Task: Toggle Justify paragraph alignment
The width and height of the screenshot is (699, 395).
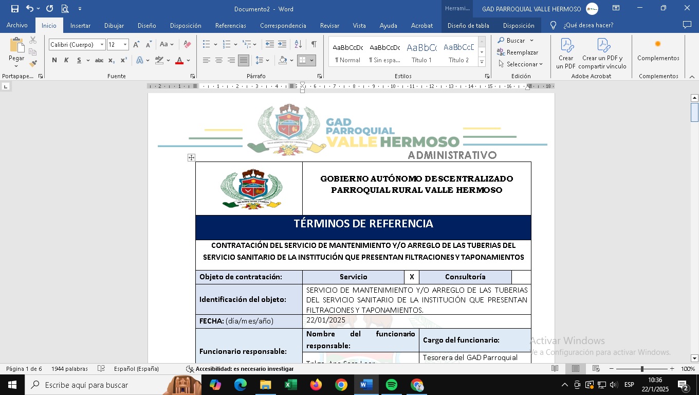Action: coord(244,61)
